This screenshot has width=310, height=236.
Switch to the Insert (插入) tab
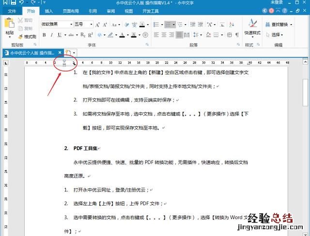tap(49, 11)
